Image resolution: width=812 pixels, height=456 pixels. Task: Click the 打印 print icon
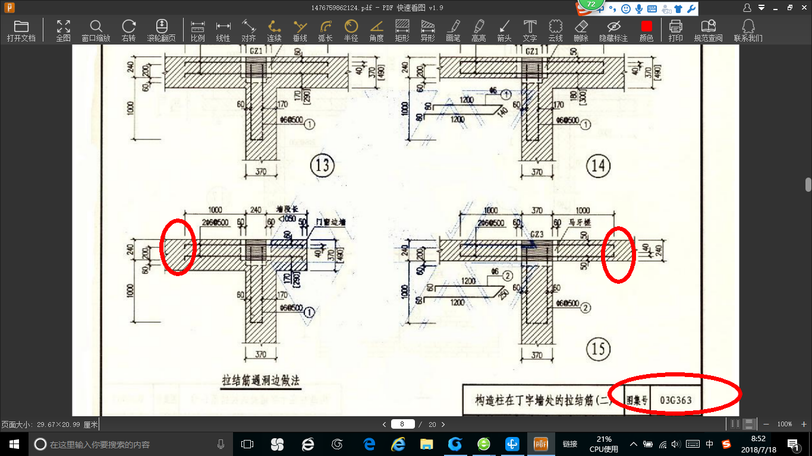pyautogui.click(x=675, y=30)
